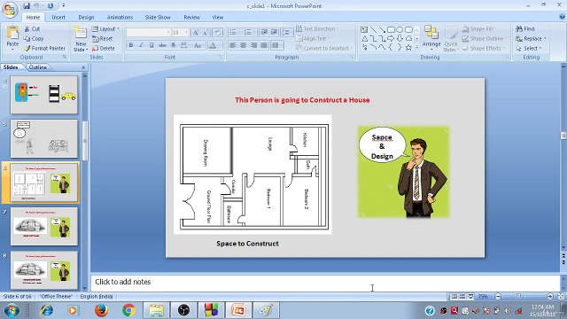Toggle bold formatting
The image size is (567, 319).
pos(131,45)
